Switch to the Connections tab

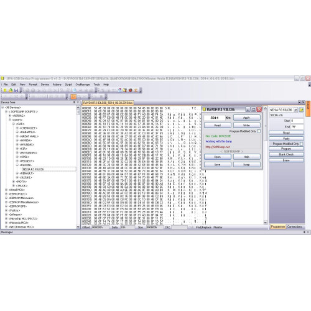pos(294,226)
